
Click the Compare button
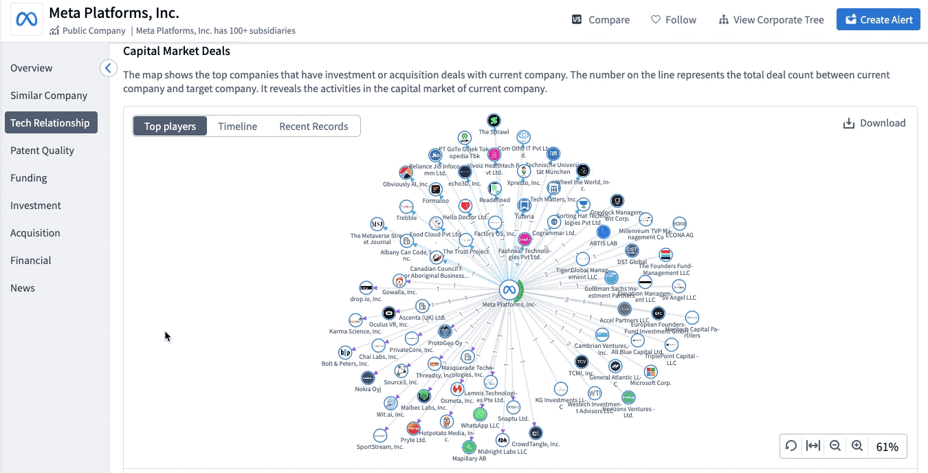pos(601,20)
